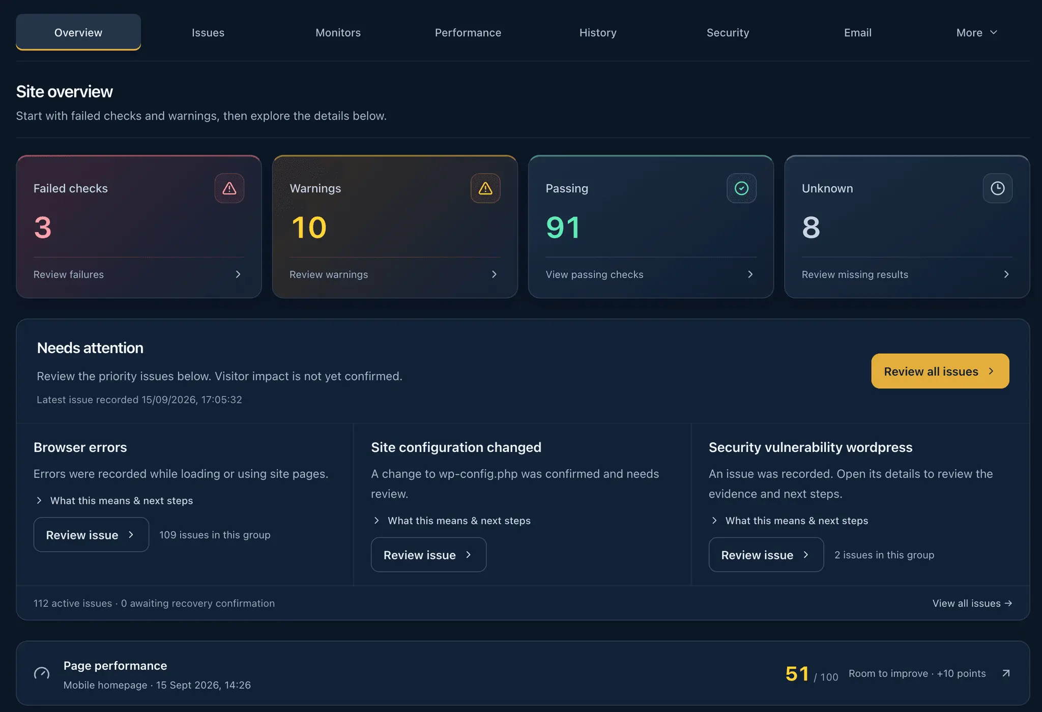Viewport: 1042px width, 712px height.
Task: Click Review issue under Security vulnerability wordpress
Action: (x=766, y=555)
